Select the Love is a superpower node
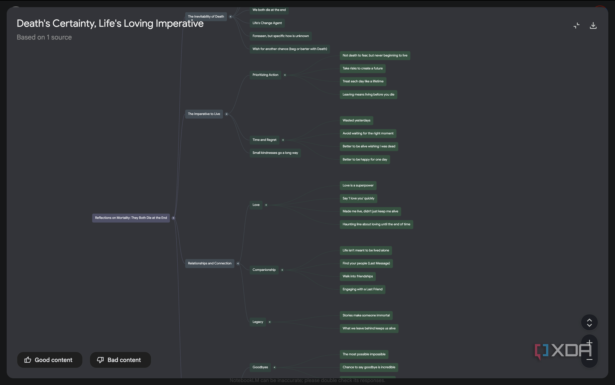This screenshot has width=615, height=385. 358,185
